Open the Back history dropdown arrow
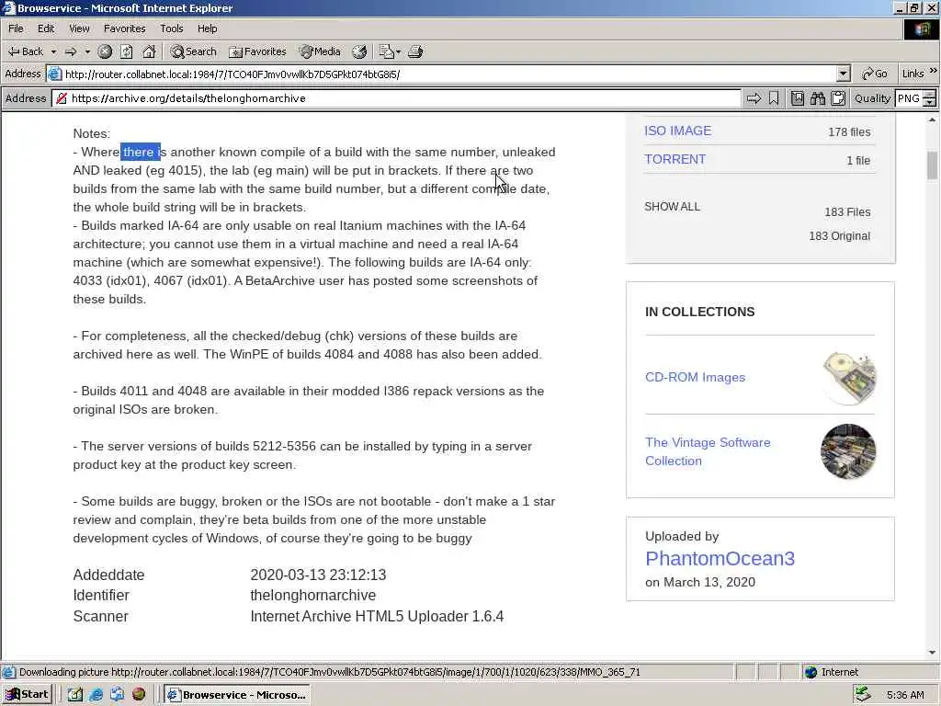This screenshot has width=941, height=706. (53, 51)
